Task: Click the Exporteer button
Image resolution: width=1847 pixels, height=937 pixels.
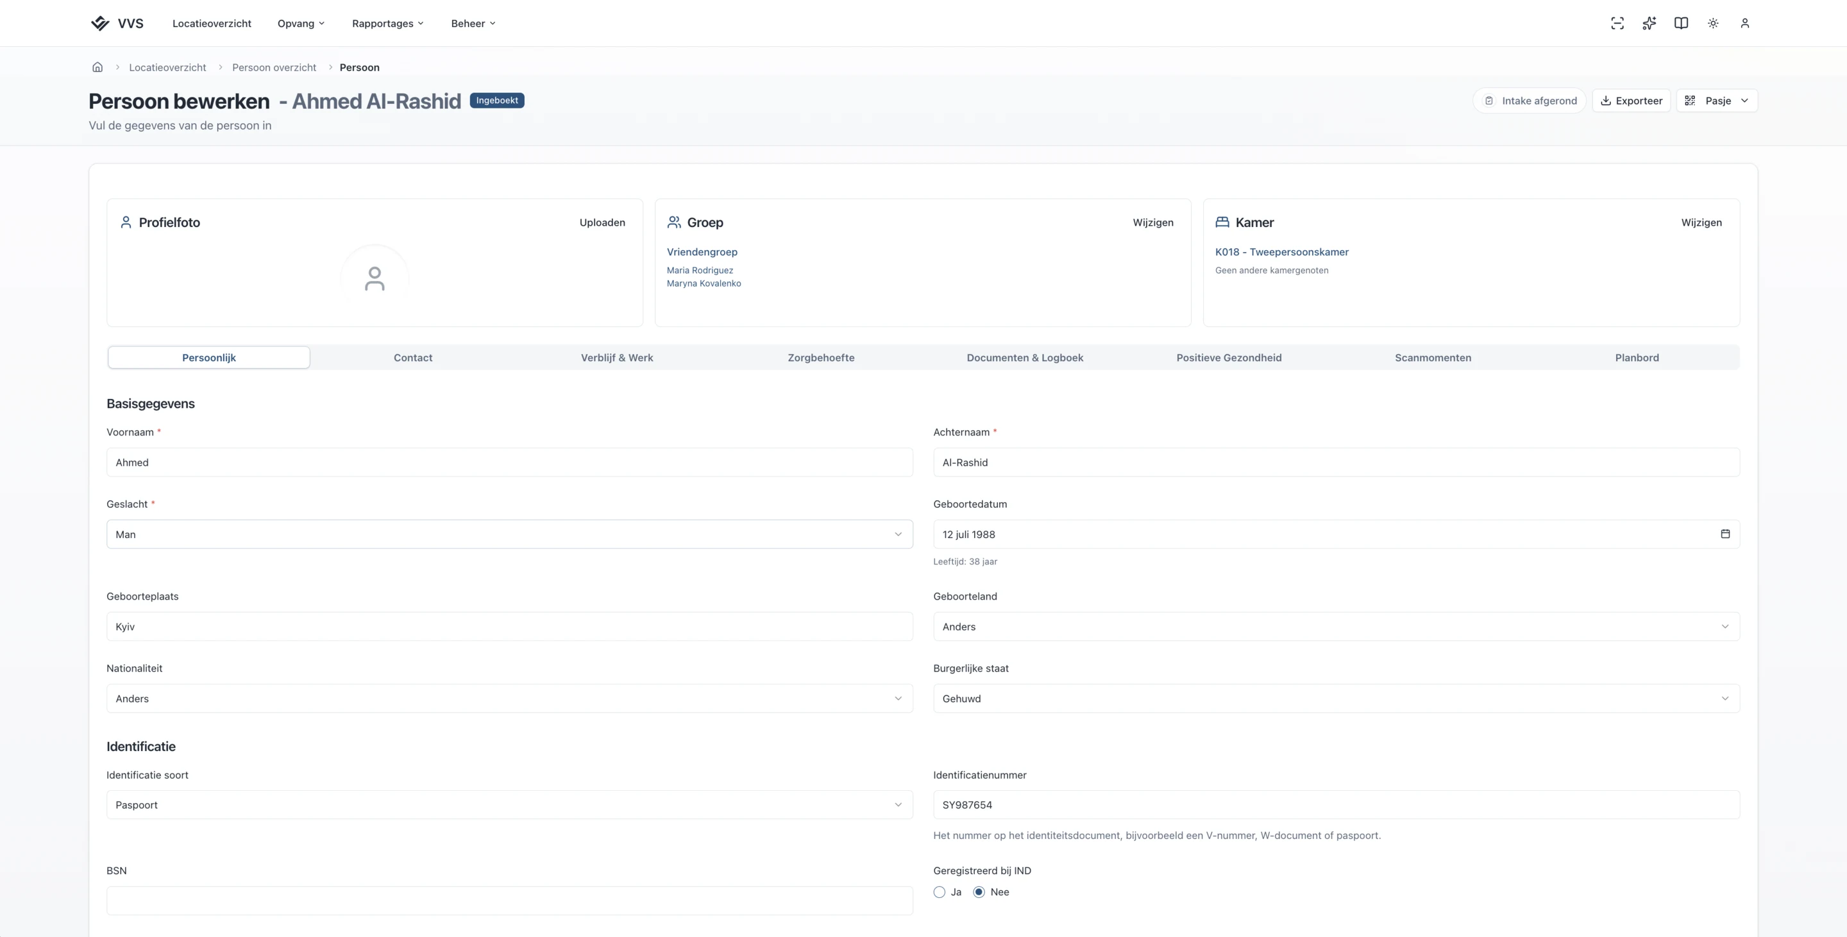Action: tap(1631, 100)
